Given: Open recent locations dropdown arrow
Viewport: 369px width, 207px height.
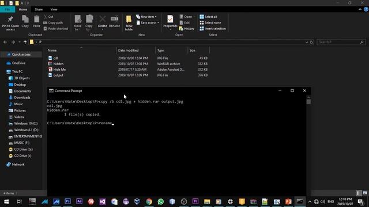Looking at the screenshot, I should pyautogui.click(x=19, y=42).
